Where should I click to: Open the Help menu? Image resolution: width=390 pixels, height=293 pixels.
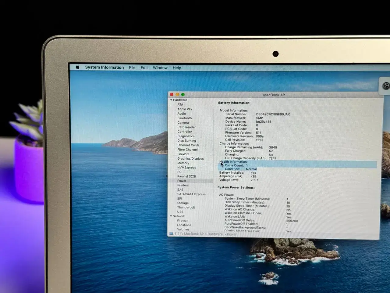coord(177,68)
